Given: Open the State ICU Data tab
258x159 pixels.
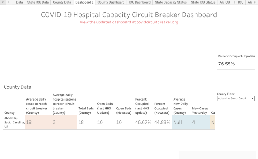Looking at the screenshot, I should pyautogui.click(x=38, y=2).
